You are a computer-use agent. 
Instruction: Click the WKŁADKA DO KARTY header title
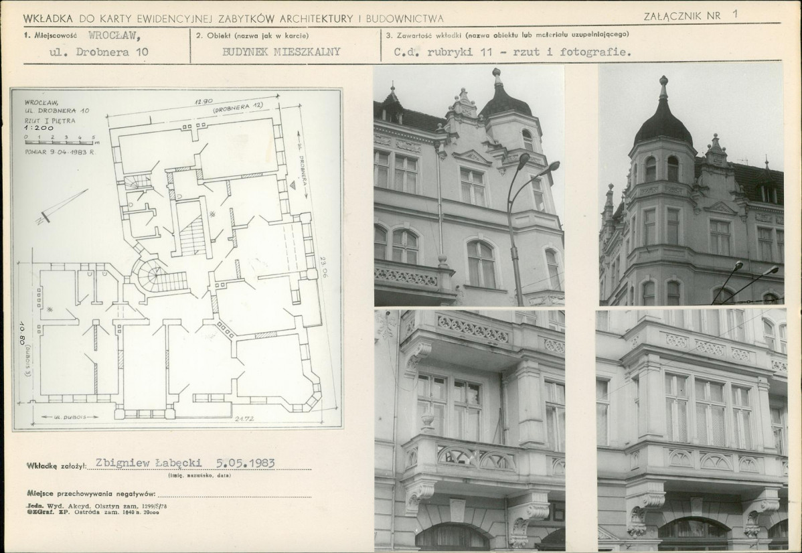pyautogui.click(x=233, y=19)
